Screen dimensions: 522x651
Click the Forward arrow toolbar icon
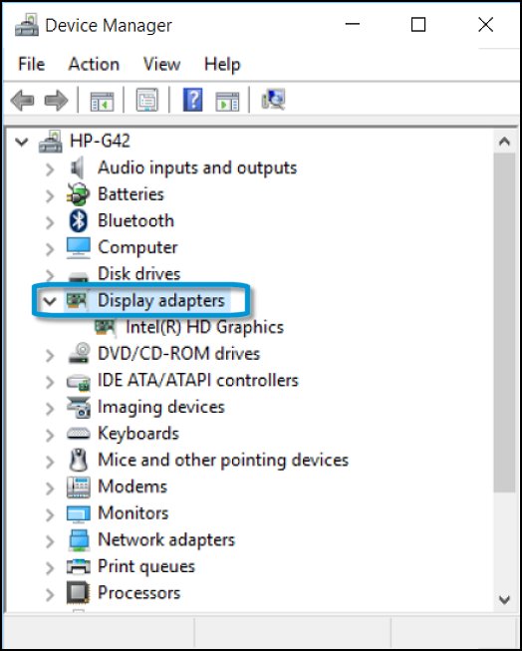pyautogui.click(x=56, y=100)
